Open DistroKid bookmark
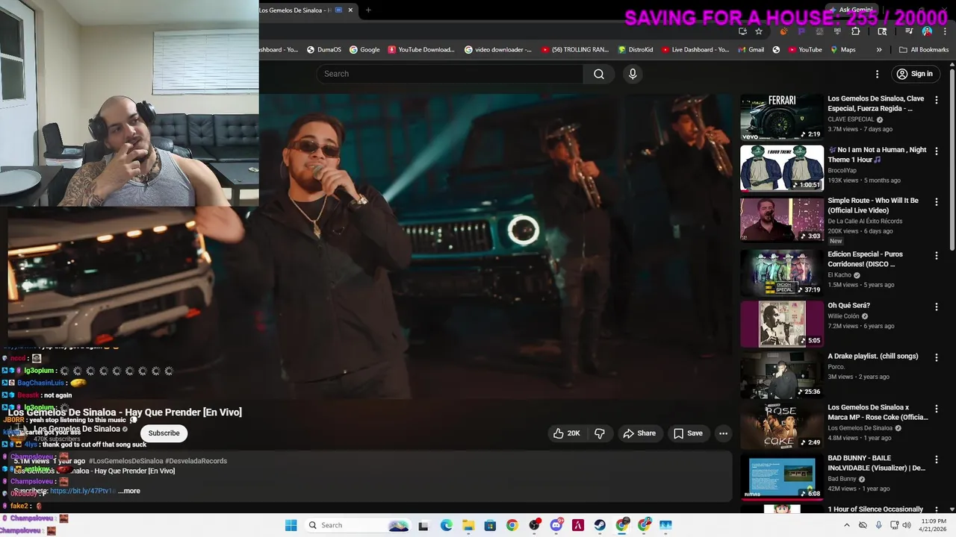Viewport: 956px width, 537px height. 636,50
